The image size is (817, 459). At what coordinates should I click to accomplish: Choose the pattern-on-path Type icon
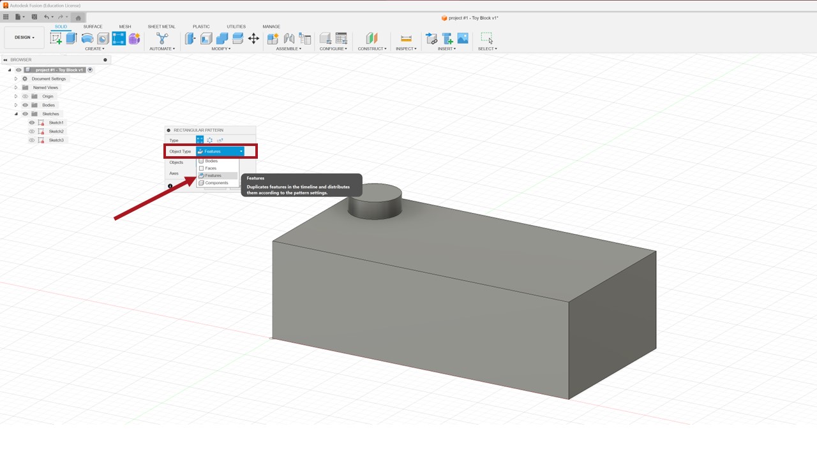220,140
